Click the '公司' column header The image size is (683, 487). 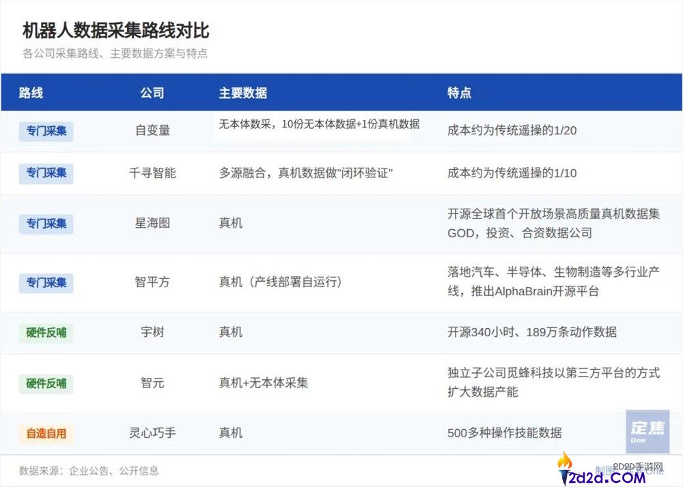152,93
